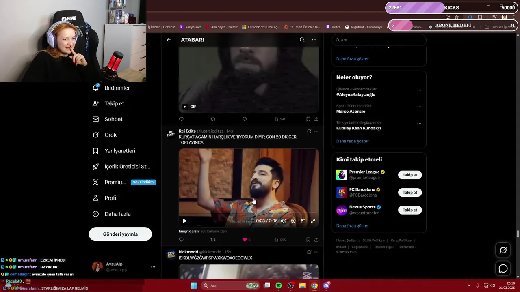Open Yer İşaretleri bookmarks
Screen dimensions: 520x292
pyautogui.click(x=114, y=151)
